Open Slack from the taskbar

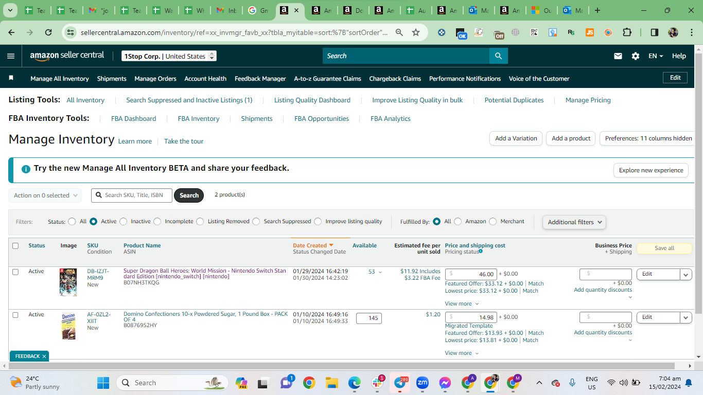tap(377, 383)
